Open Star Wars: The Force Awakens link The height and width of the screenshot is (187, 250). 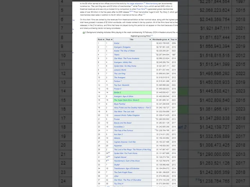point(127,58)
